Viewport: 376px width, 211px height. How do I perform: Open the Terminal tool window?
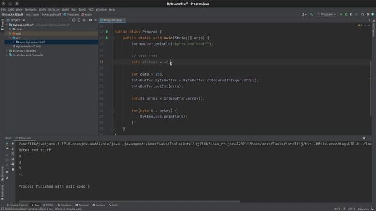pos(82,205)
